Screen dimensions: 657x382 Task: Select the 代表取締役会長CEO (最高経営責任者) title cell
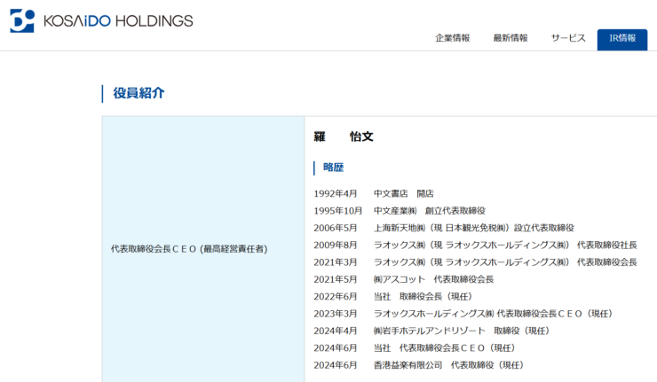click(x=188, y=249)
